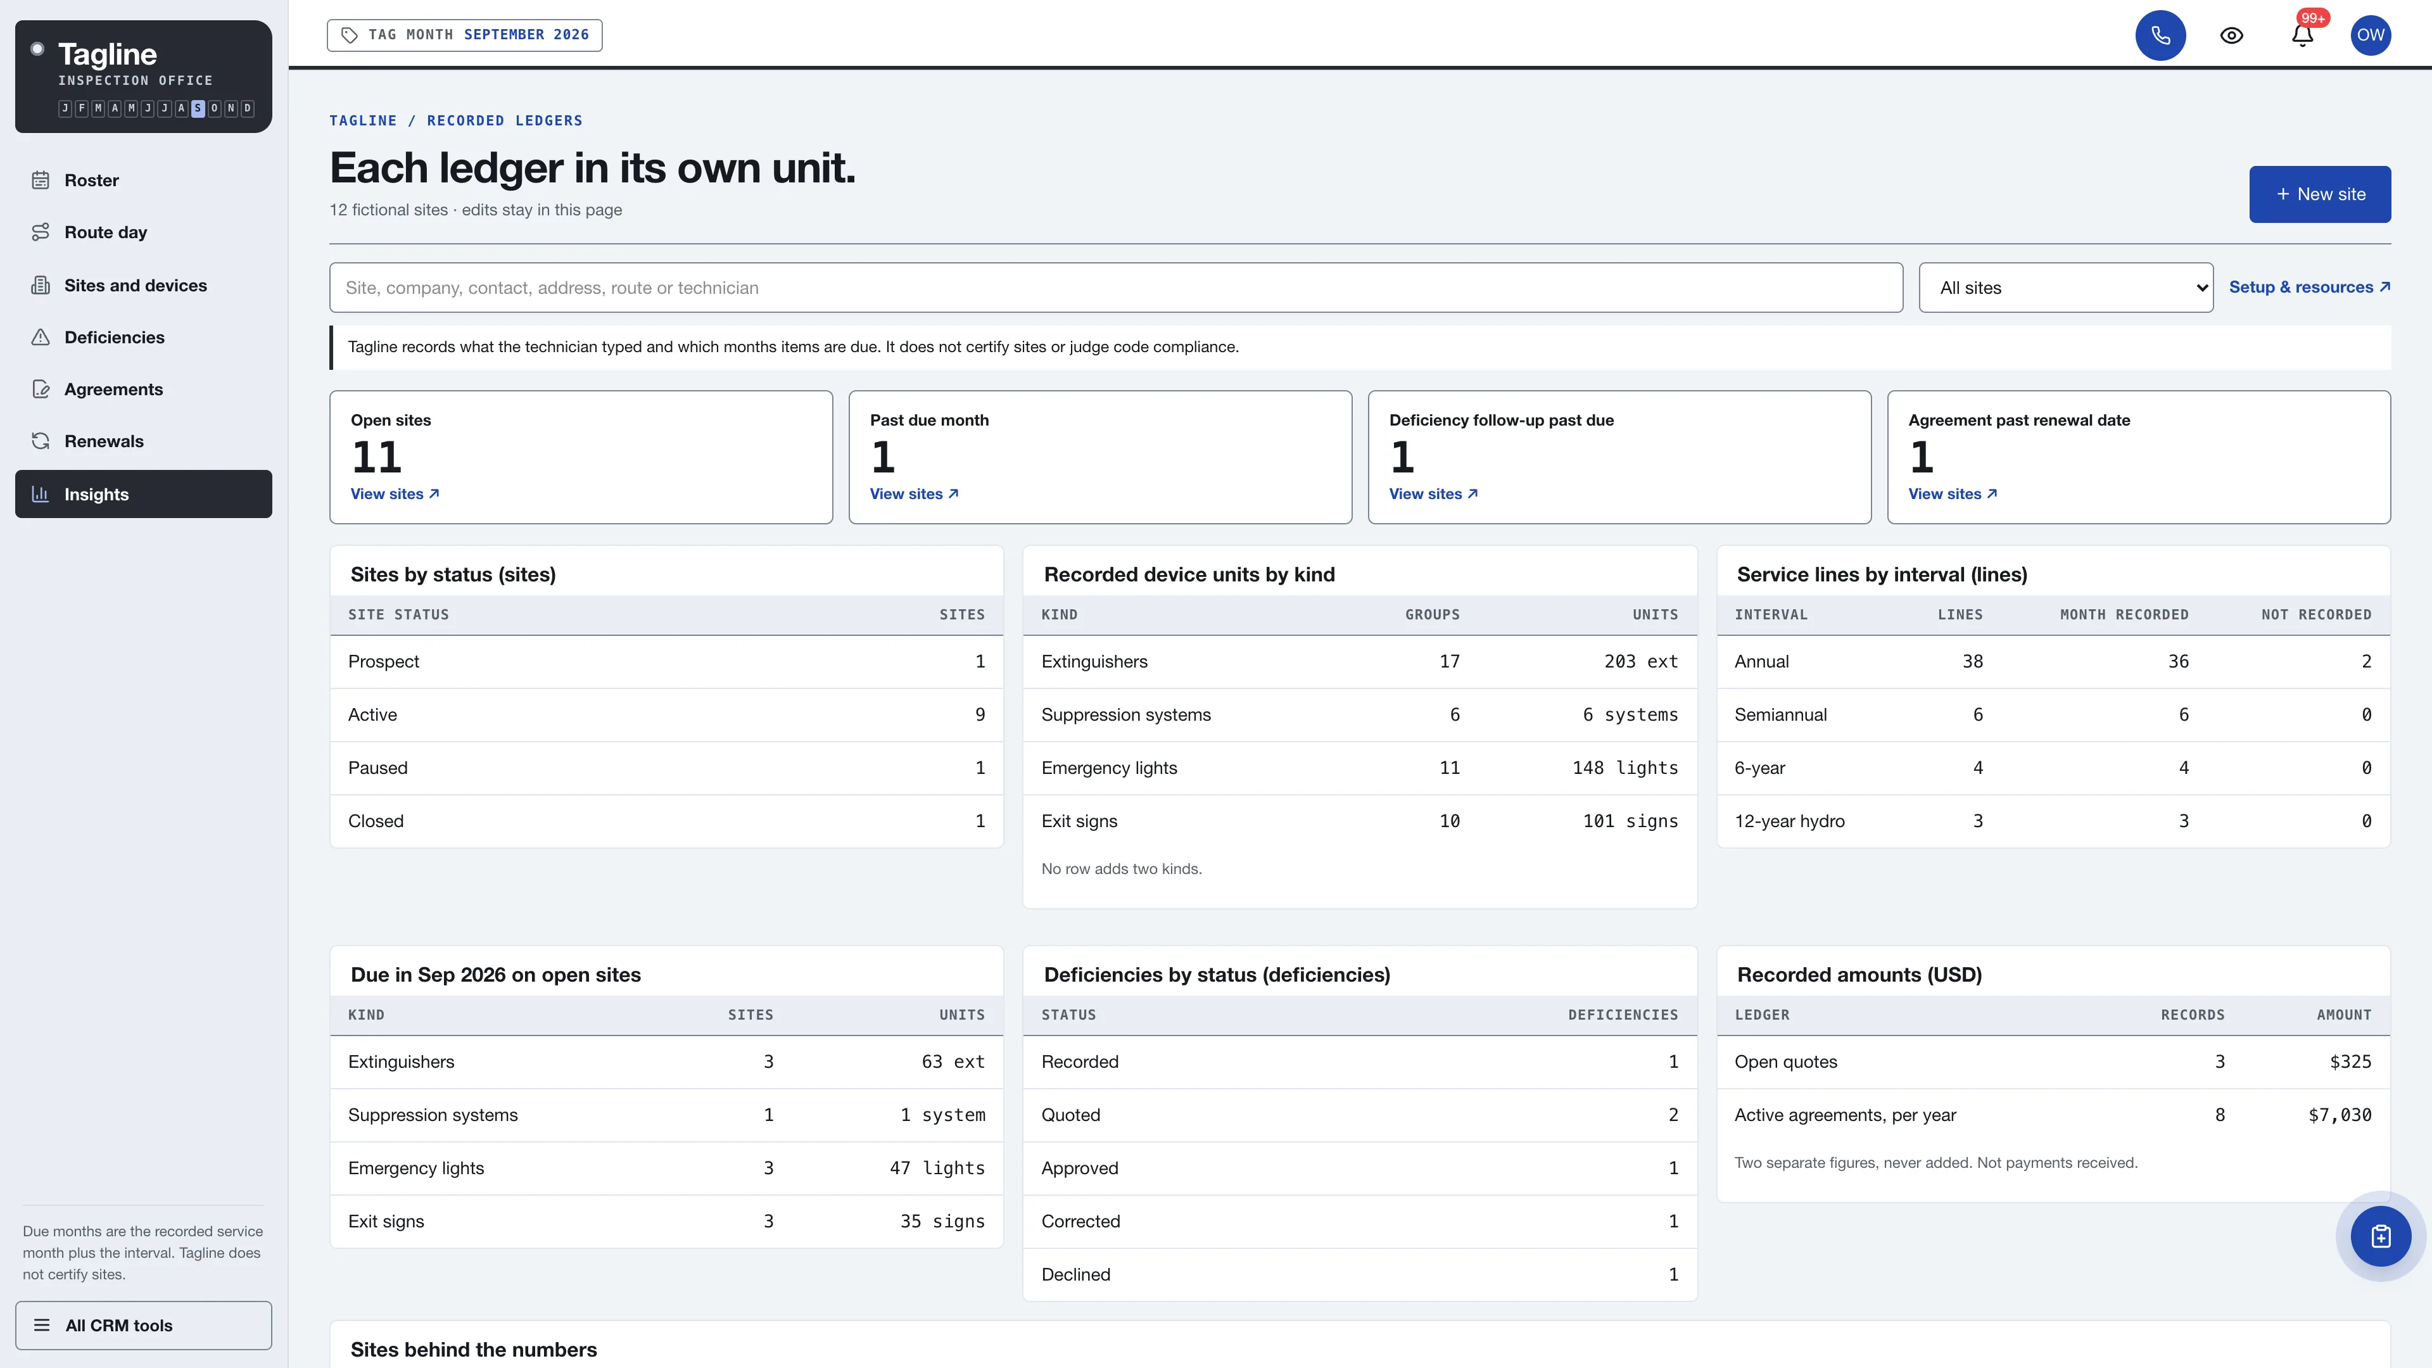Click the Deficiencies warning triangle icon
This screenshot has height=1368, width=2432.
coord(41,337)
